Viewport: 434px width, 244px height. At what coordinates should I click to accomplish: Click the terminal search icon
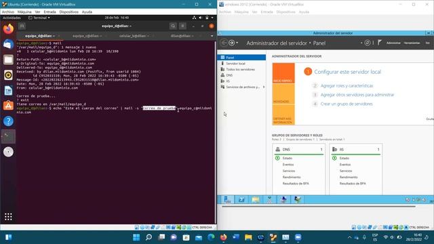[x=173, y=26]
